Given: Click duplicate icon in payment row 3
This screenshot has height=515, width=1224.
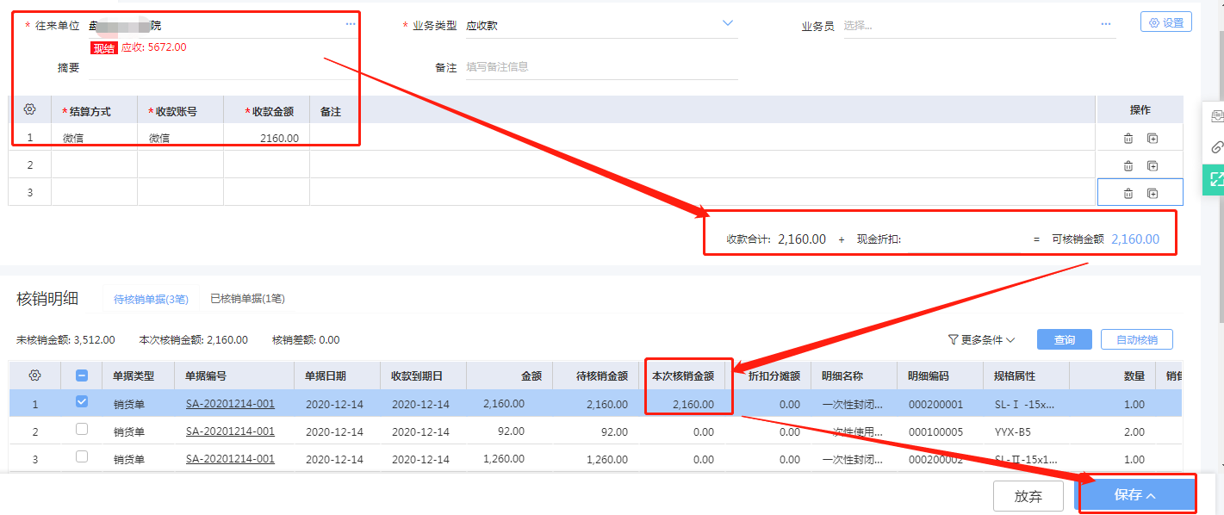Looking at the screenshot, I should [x=1153, y=193].
